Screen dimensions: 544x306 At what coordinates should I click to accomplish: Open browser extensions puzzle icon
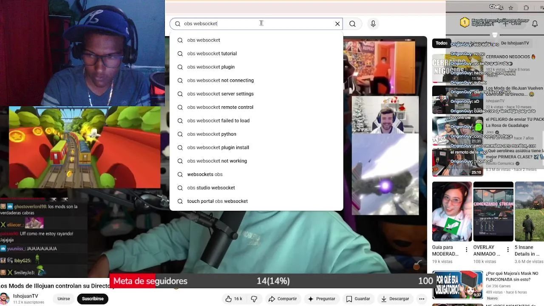[526, 8]
